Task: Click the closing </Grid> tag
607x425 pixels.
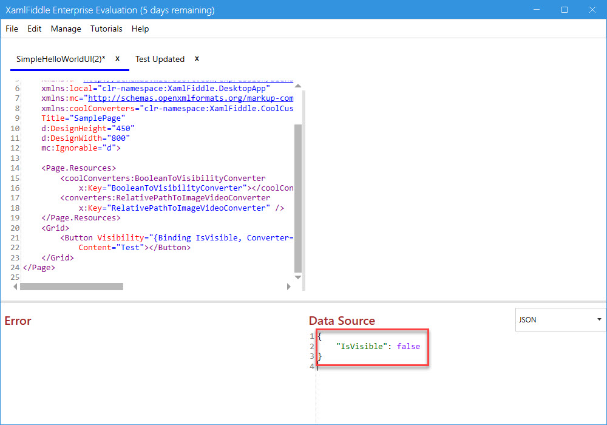Action: click(x=58, y=257)
